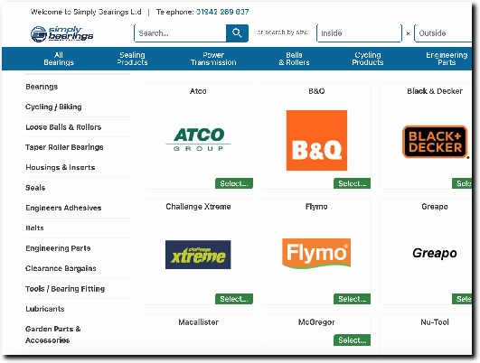Click the Challenge Xtreme logo
Viewport: 480px width, 363px height.
click(198, 255)
